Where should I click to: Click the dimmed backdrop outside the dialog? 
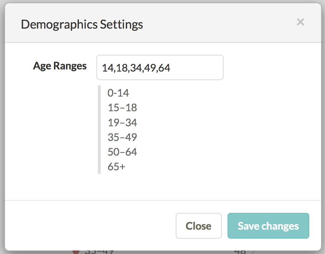[x=2, y=124]
